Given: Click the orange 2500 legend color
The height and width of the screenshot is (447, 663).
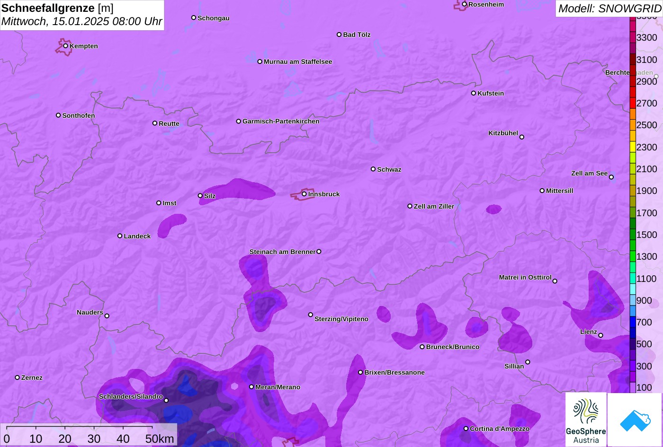Looking at the screenshot, I should click(633, 125).
